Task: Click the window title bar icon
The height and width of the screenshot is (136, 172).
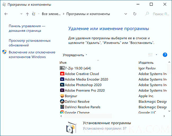Action: coord(4,4)
